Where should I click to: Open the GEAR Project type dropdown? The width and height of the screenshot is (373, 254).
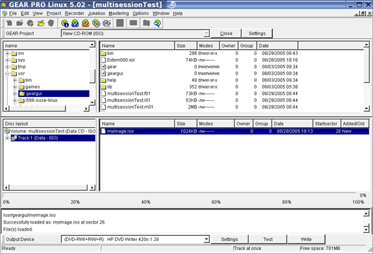tap(206, 34)
